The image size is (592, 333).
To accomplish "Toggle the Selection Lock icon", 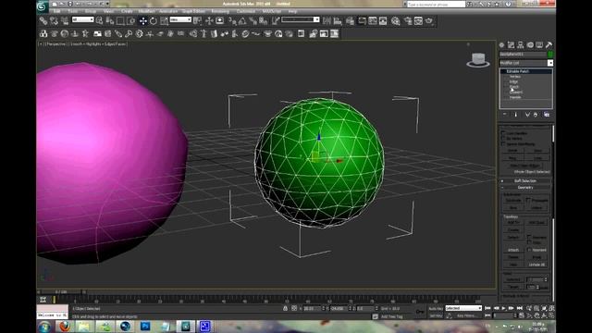I will 285,308.
